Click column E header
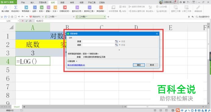 (x=170, y=27)
